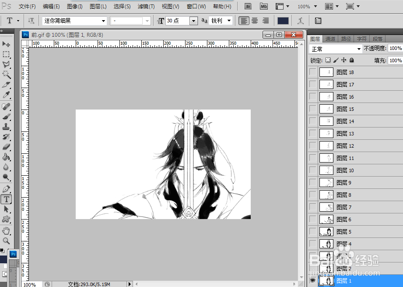The height and width of the screenshot is (287, 403).
Task: Select the Blur tool
Action: pyautogui.click(x=6, y=167)
